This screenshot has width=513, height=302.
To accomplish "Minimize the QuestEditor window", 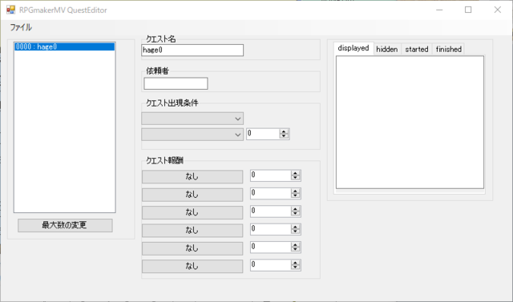I will click(x=439, y=10).
